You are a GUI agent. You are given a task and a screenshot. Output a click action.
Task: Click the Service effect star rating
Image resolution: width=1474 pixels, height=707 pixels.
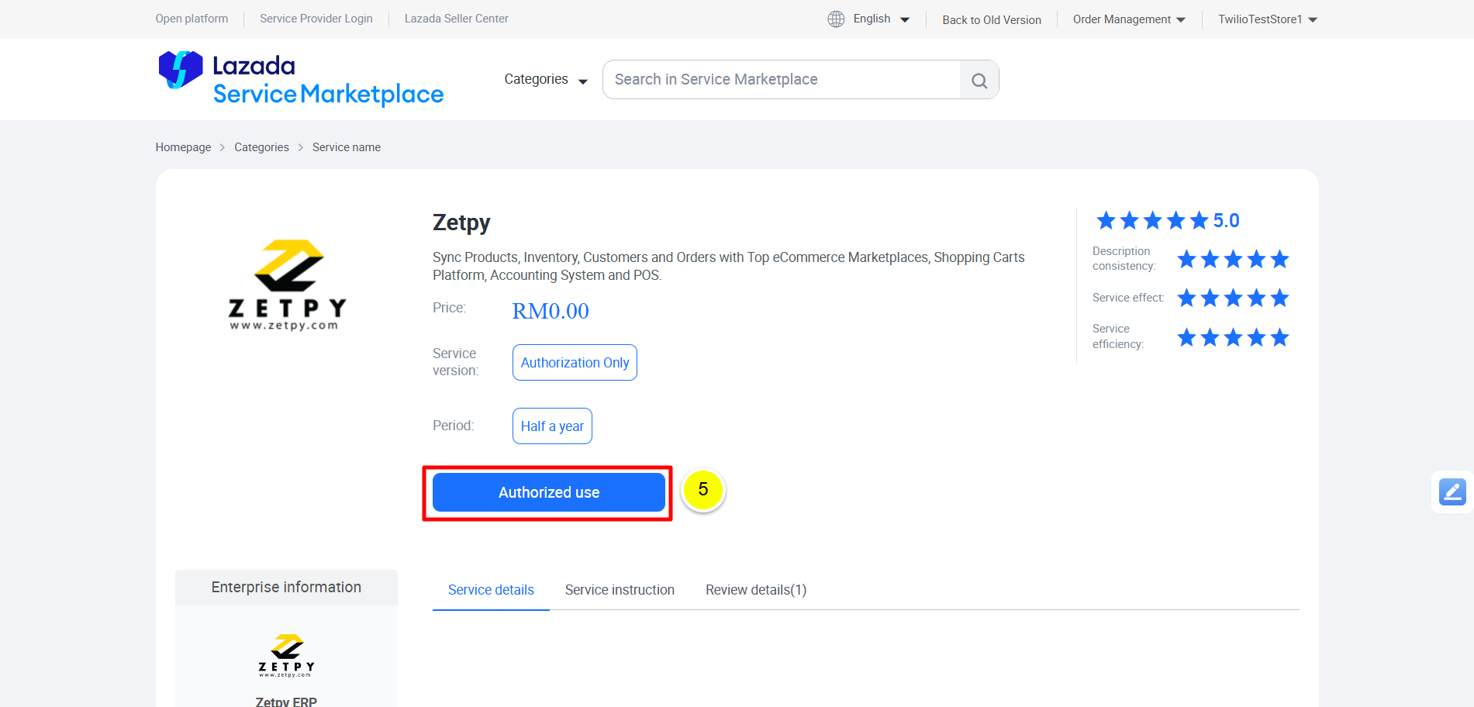[x=1232, y=298]
